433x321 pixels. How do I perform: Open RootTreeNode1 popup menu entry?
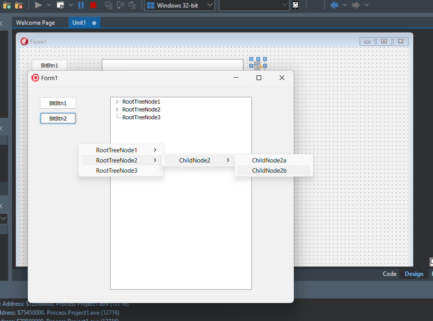[121, 150]
